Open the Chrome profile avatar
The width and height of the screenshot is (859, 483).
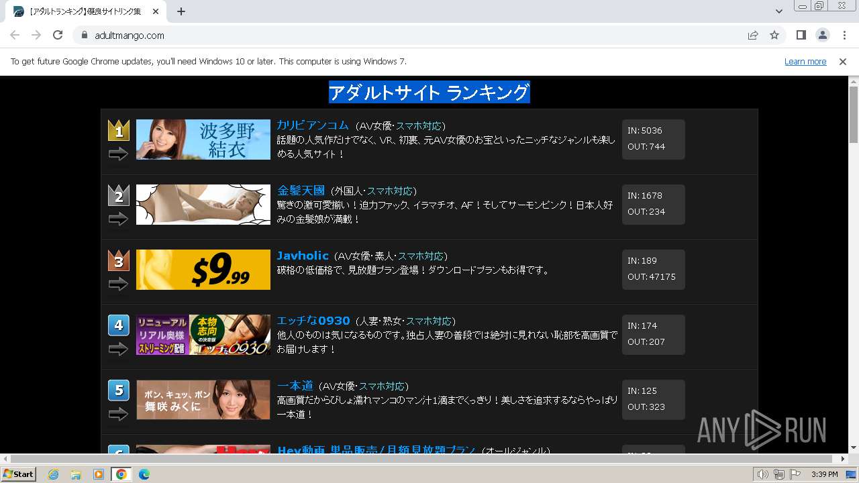point(823,36)
